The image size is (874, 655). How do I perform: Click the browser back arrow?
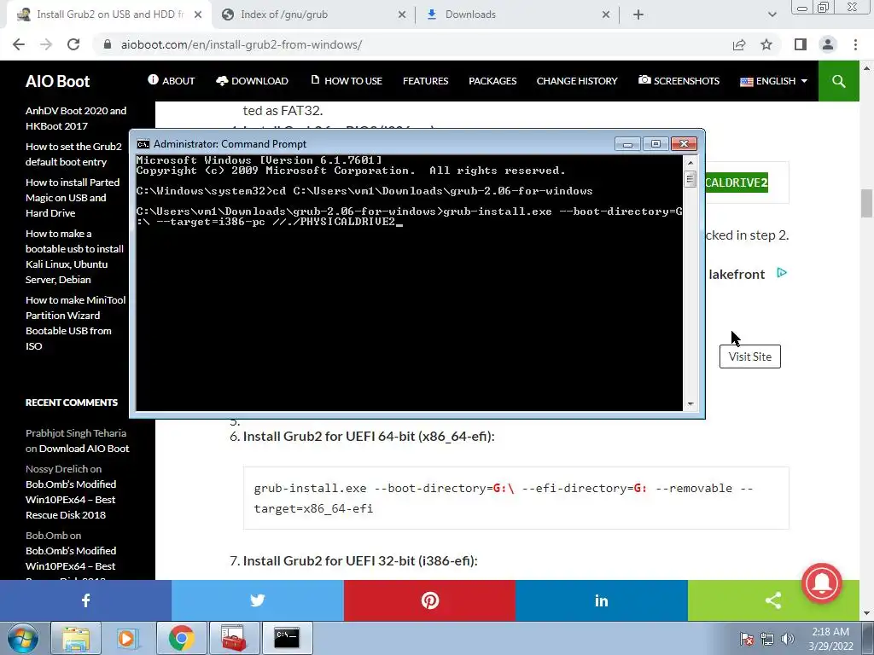[19, 44]
